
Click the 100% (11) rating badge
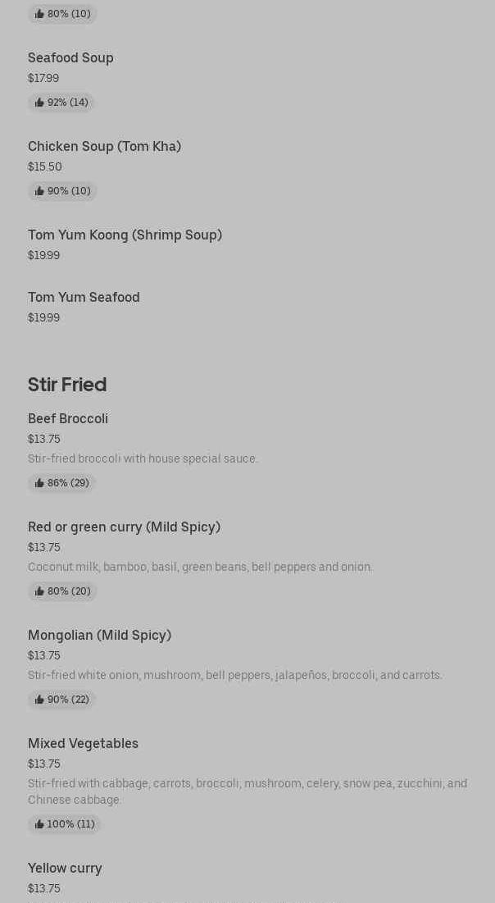tap(65, 824)
